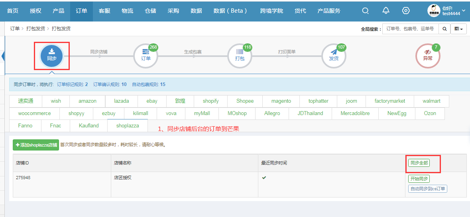This screenshot has width=470, height=217.
Task: Select the amazon platform tab
Action: click(87, 101)
